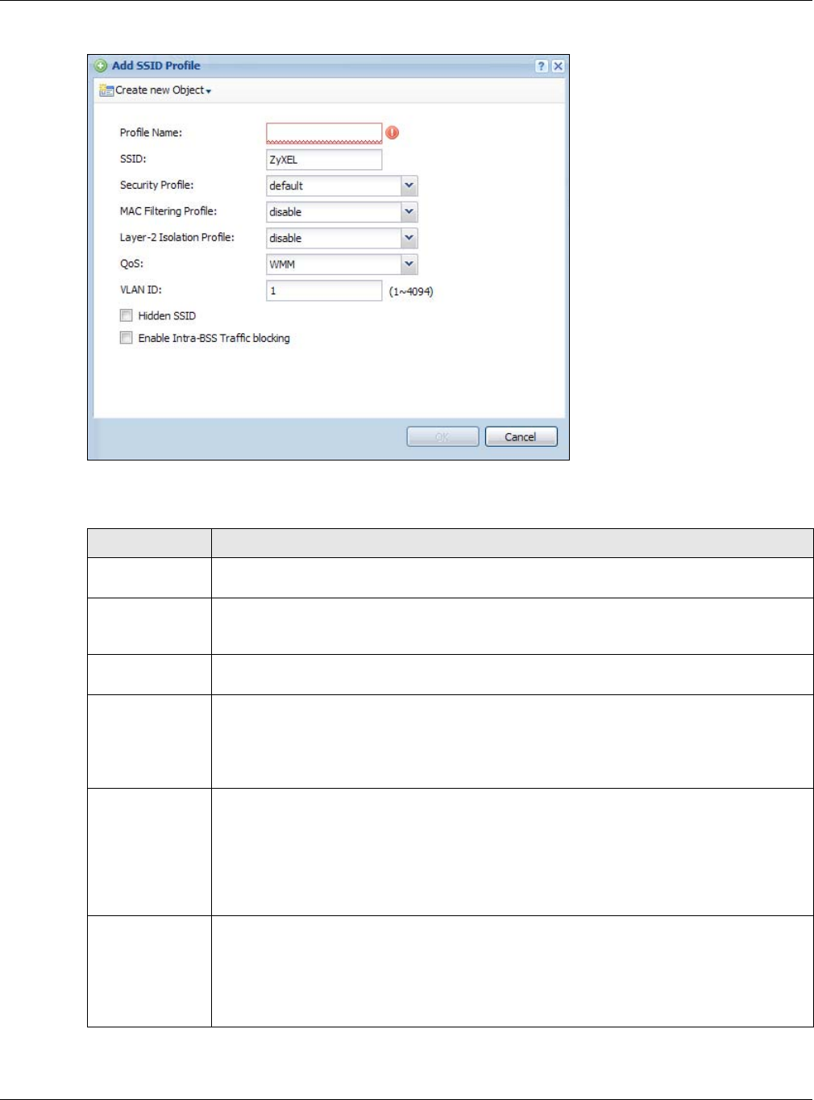Close the Add SSID Profile dialog

pos(558,66)
